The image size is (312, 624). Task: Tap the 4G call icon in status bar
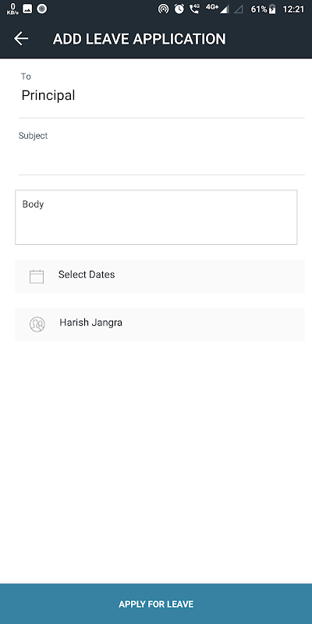(x=194, y=9)
